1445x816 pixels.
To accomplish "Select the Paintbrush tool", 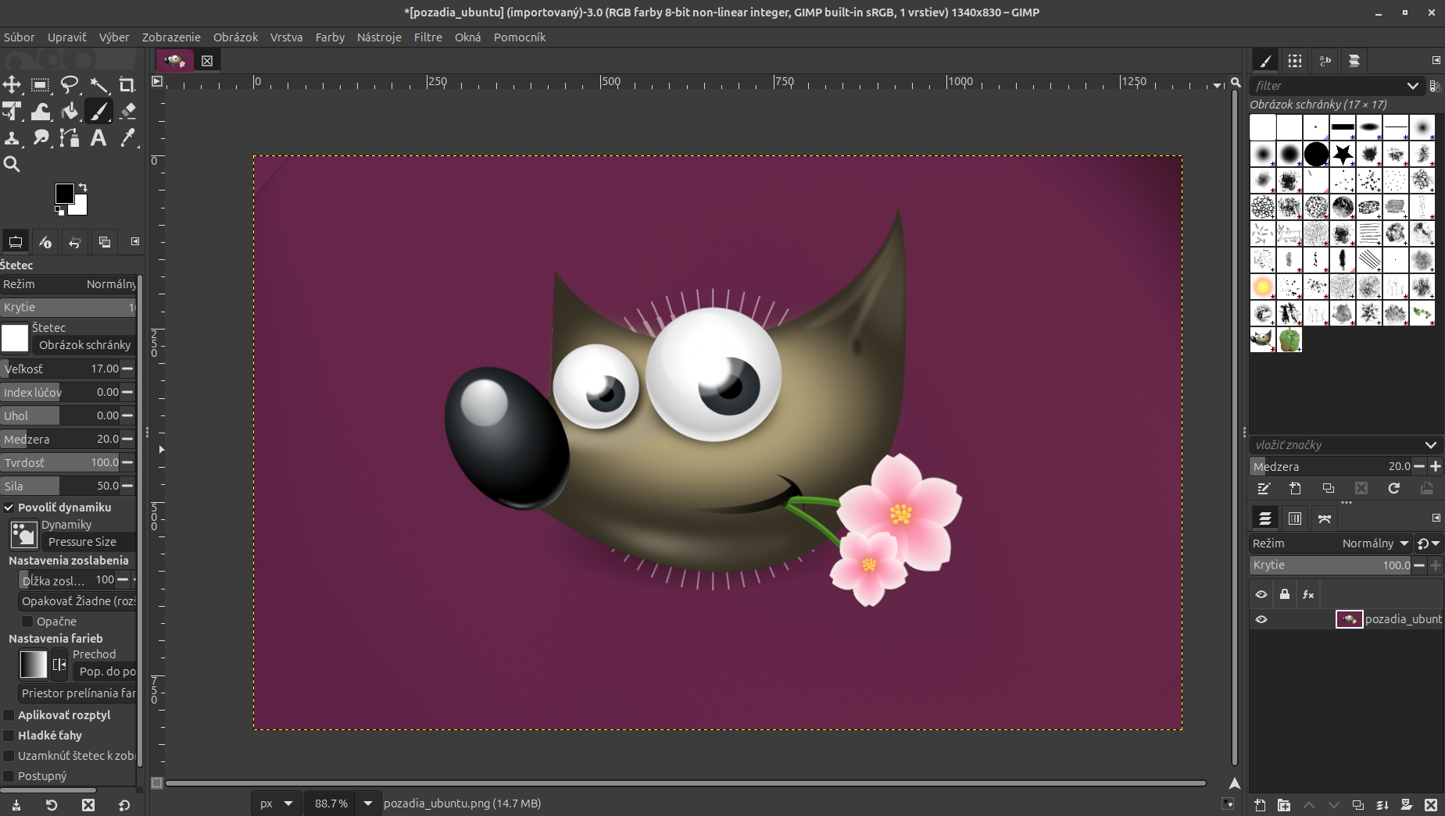I will pos(98,112).
